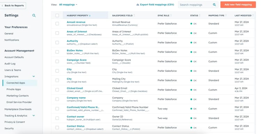This screenshot has width=261, height=134.
Task: Check the Company name row checkbox
Action: pyautogui.click(x=57, y=99)
